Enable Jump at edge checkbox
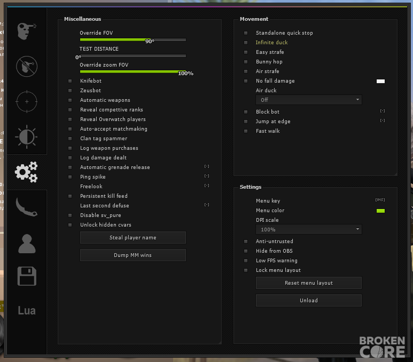Image resolution: width=413 pixels, height=362 pixels. (x=246, y=122)
